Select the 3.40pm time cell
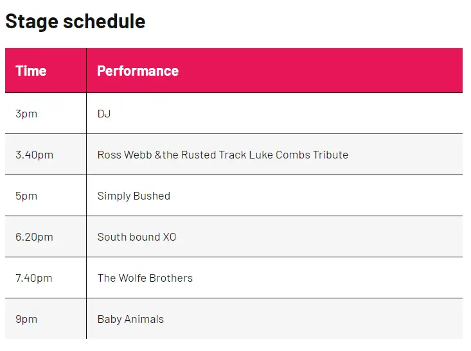471x351 pixels. (x=46, y=155)
